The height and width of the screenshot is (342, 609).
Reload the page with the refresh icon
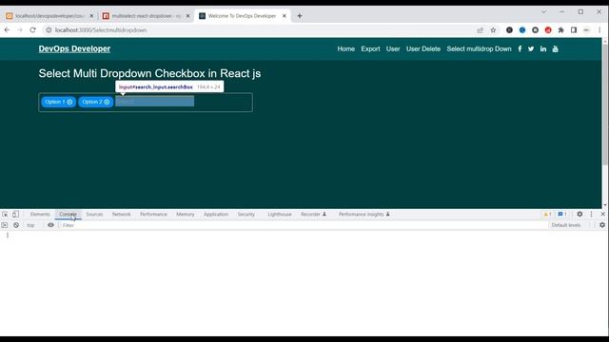(x=33, y=29)
